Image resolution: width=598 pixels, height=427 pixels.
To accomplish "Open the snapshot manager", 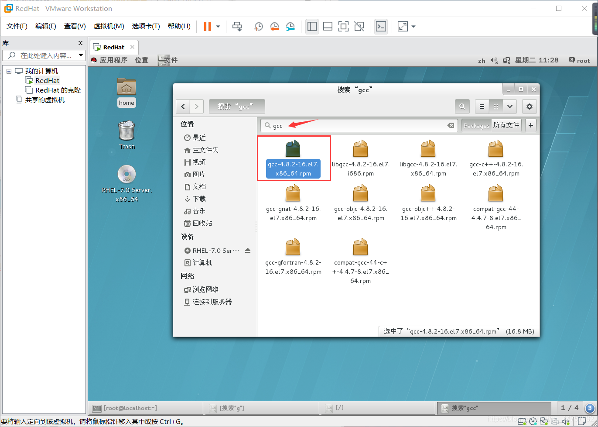I will pos(290,27).
